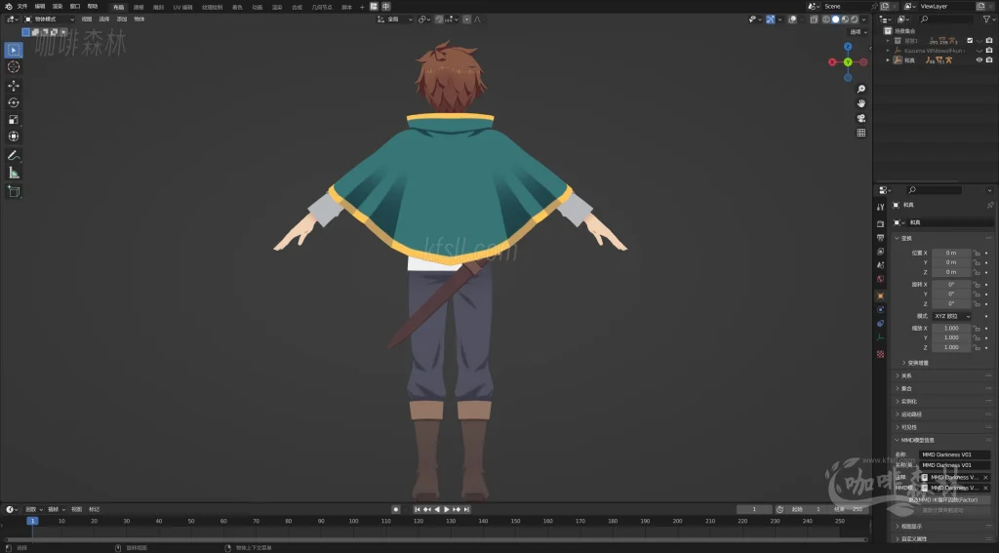
Task: Hide the 和真 object via eye icon
Action: [x=979, y=59]
